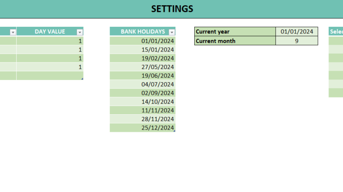The image size is (343, 192).
Task: Select the Current year label cell
Action: coord(235,32)
